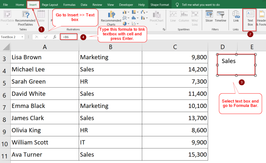Open the File menu
Viewport: 266px width, 163px height.
(6, 4)
